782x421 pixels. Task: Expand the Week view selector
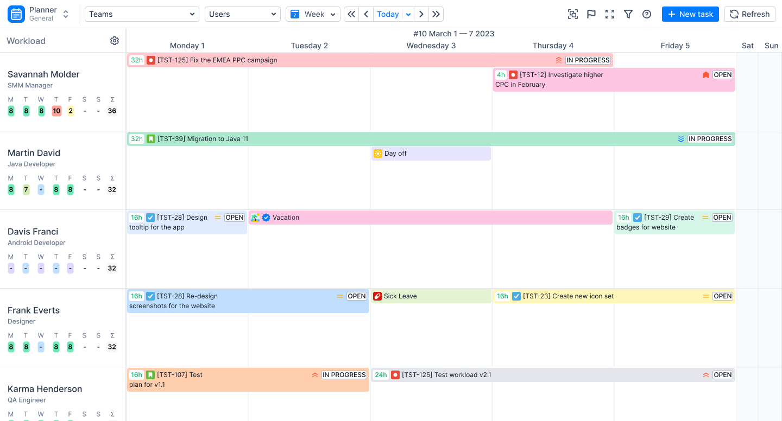coord(313,14)
